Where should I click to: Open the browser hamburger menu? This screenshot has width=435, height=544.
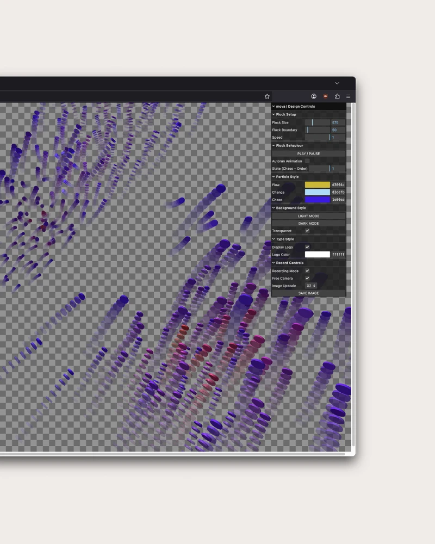click(x=348, y=96)
